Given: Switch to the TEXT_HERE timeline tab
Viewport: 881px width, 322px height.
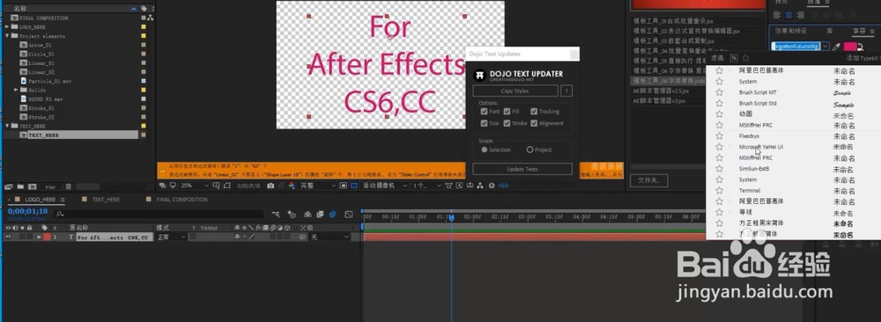Looking at the screenshot, I should point(106,200).
